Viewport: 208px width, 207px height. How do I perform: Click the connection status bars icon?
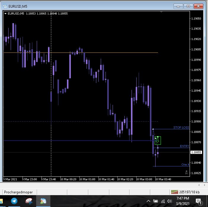pyautogui.click(x=175, y=192)
